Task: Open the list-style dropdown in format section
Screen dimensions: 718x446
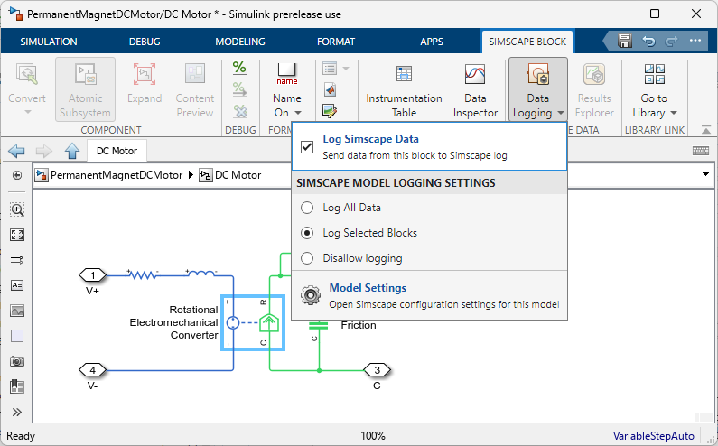Action: 346,69
